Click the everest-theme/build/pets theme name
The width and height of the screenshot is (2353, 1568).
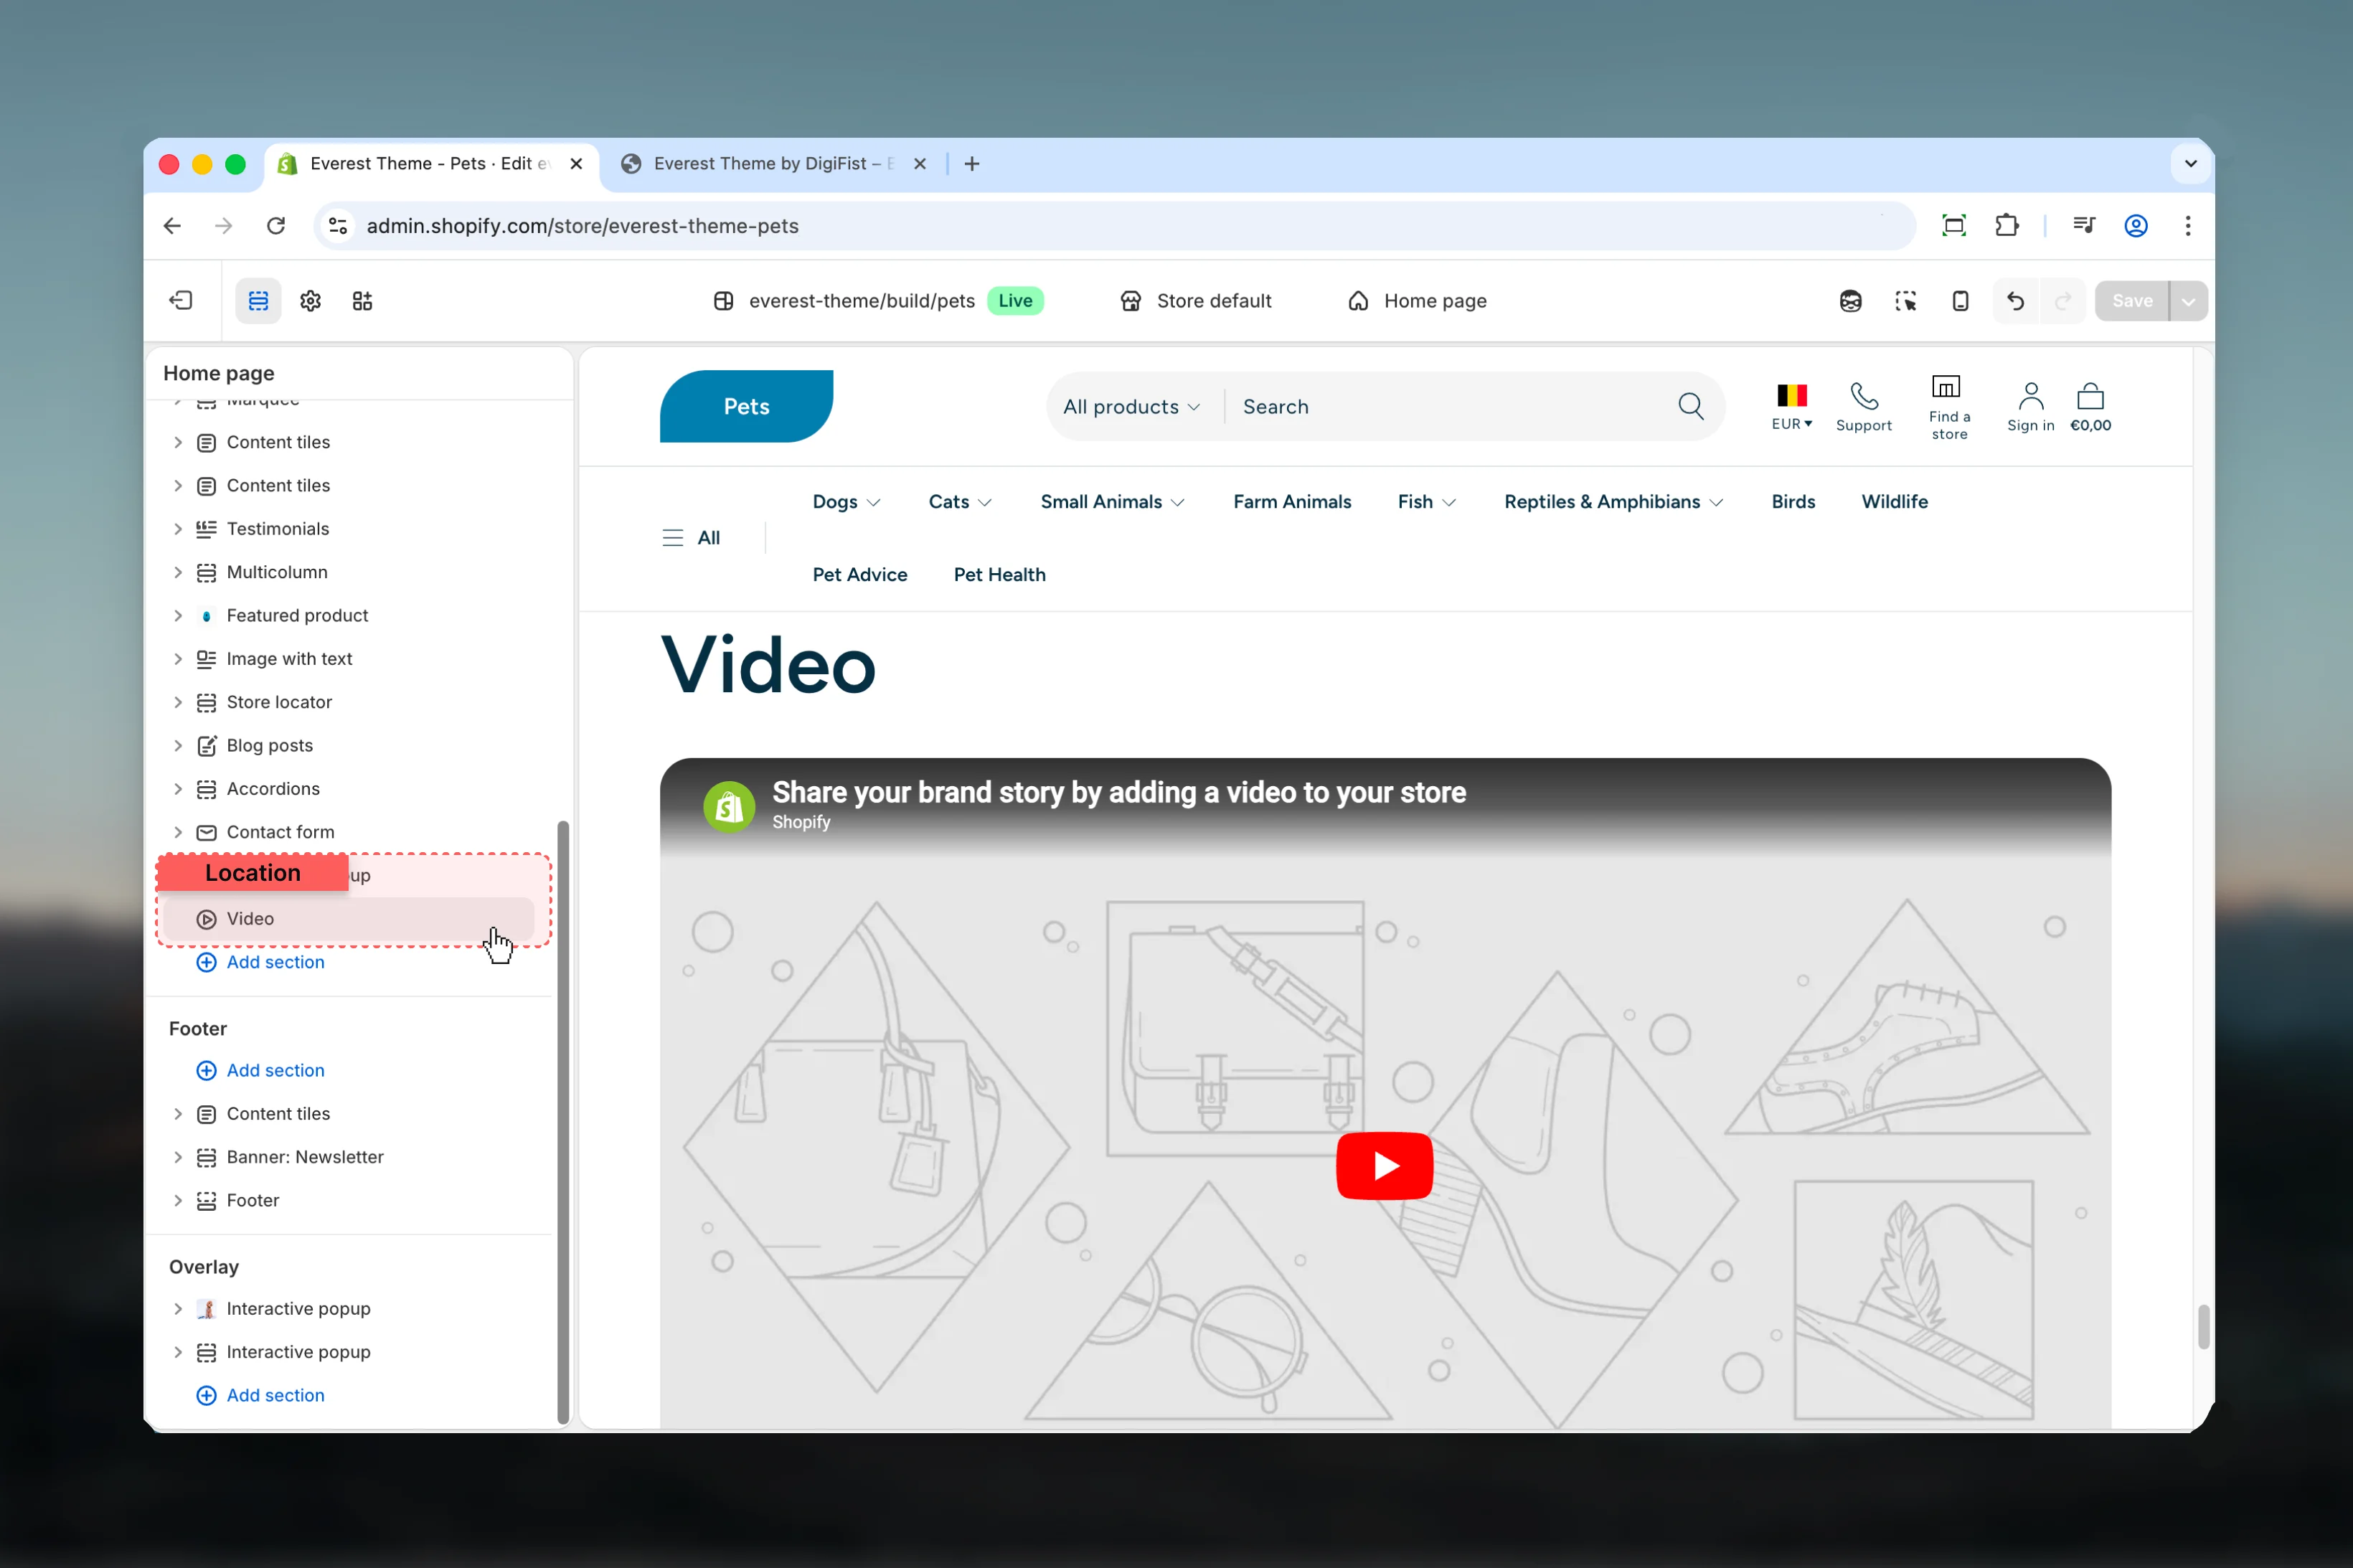point(861,301)
